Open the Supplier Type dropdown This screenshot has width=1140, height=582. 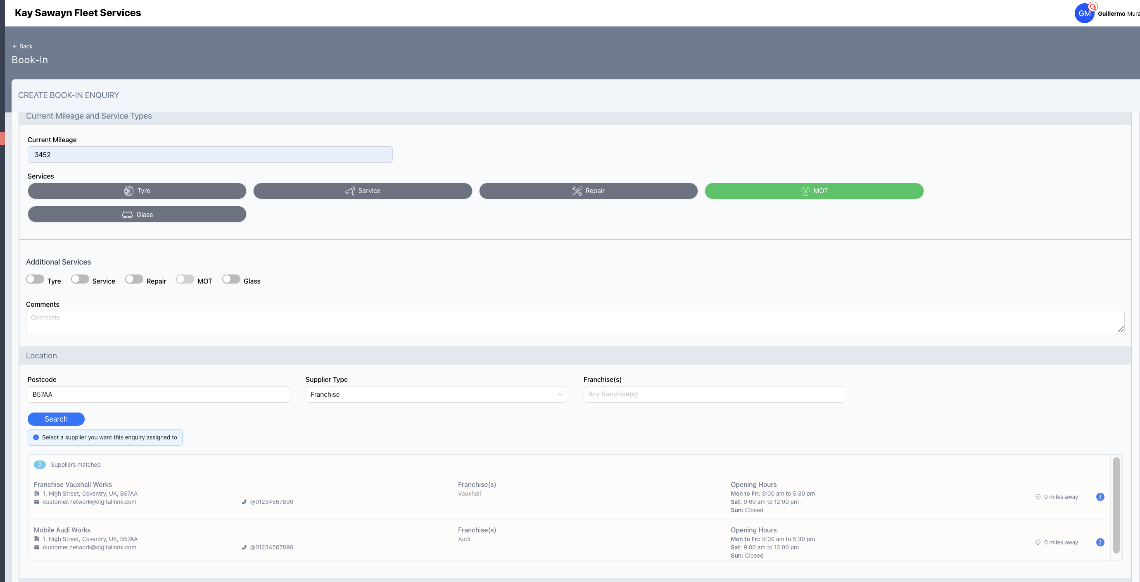[436, 394]
